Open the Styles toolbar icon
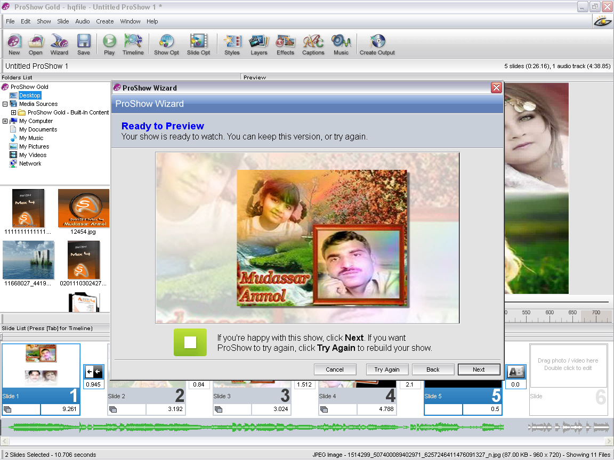Viewport: 614px width, 460px height. click(232, 45)
